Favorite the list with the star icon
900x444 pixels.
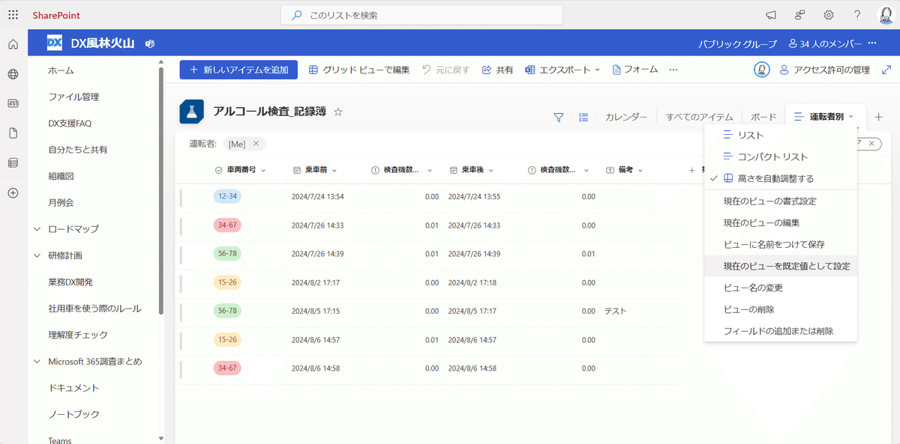click(337, 112)
